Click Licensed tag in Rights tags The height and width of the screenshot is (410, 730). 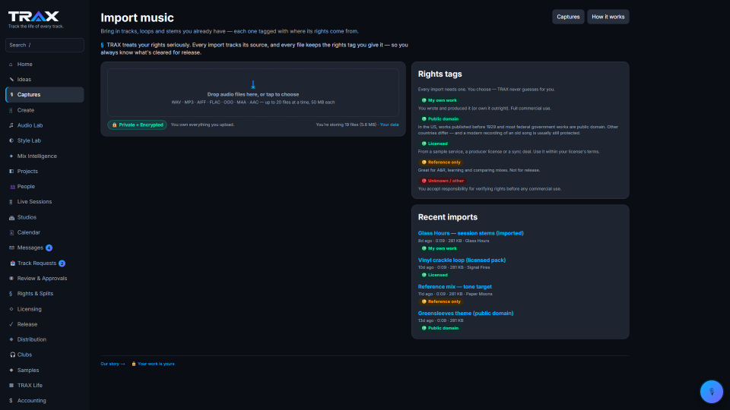point(434,143)
